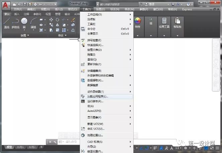This screenshot has height=153, width=222.
Task: Toggle the Clean Screen (全屏显示) menu entry
Action: point(106,34)
